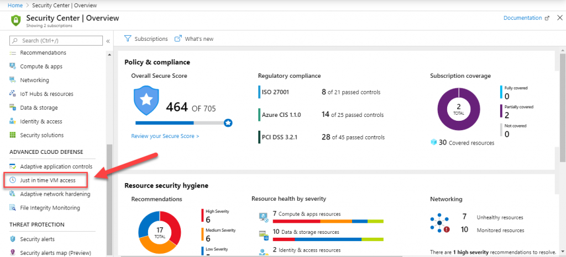The width and height of the screenshot is (566, 257).
Task: Click the Documentation external link icon
Action: pos(547,18)
